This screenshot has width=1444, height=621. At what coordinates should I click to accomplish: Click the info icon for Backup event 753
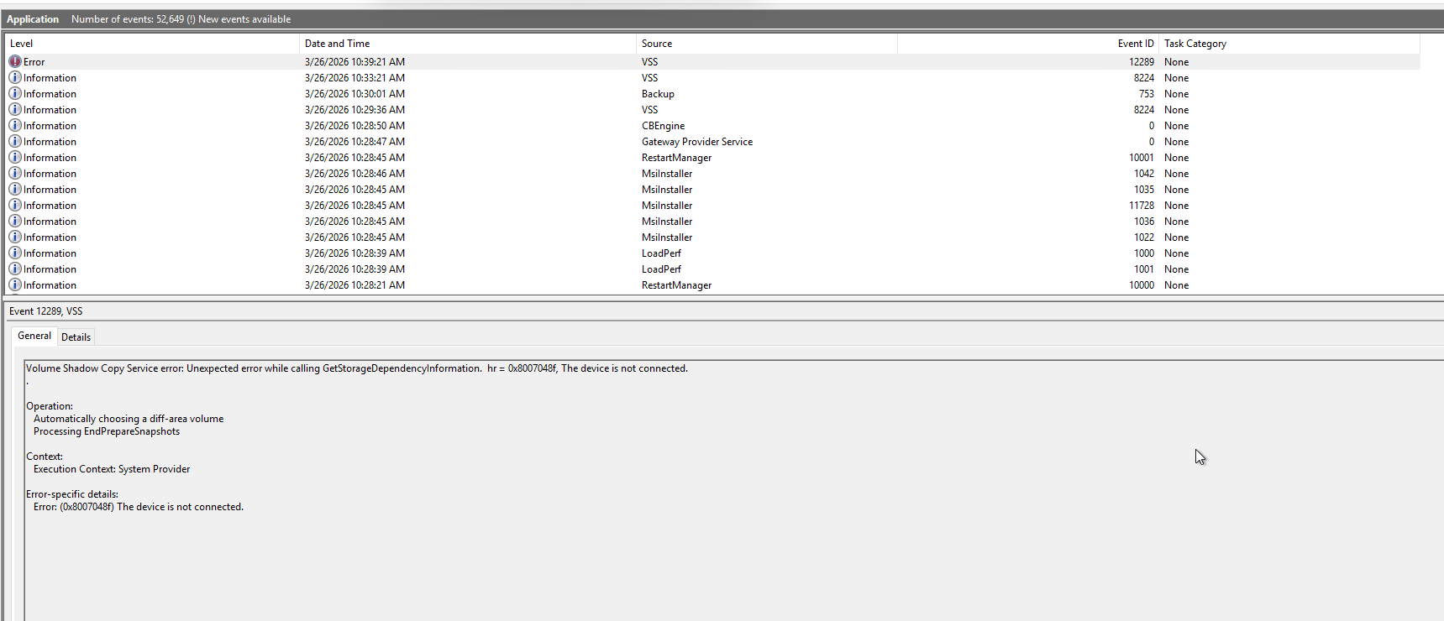coord(15,93)
